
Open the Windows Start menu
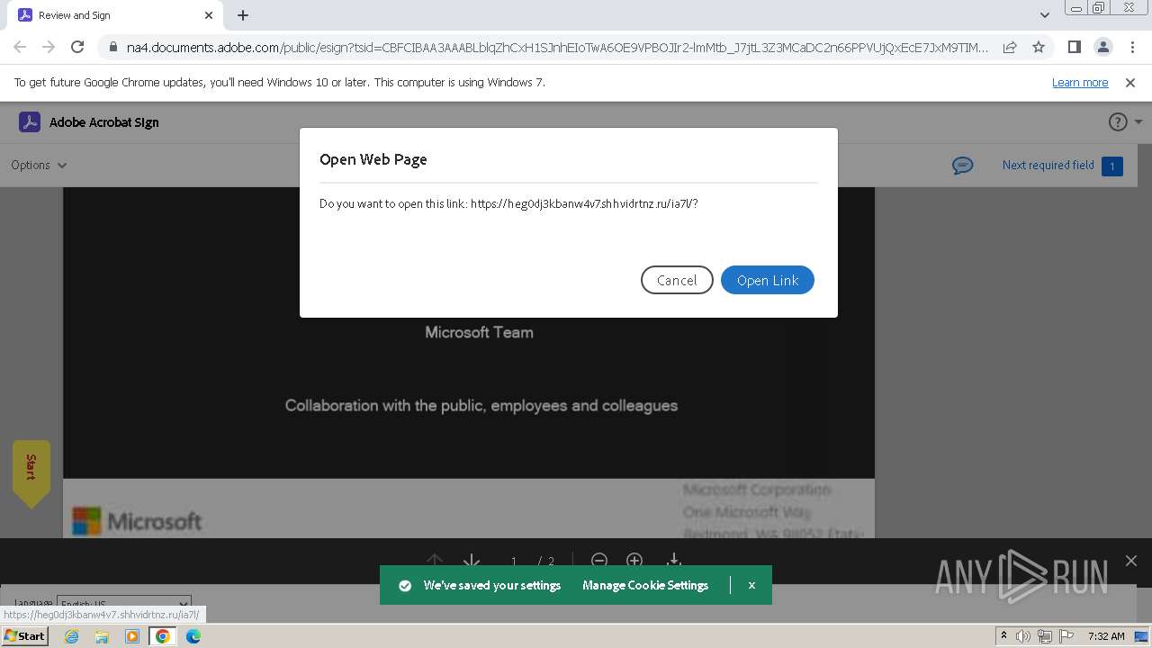pyautogui.click(x=24, y=635)
